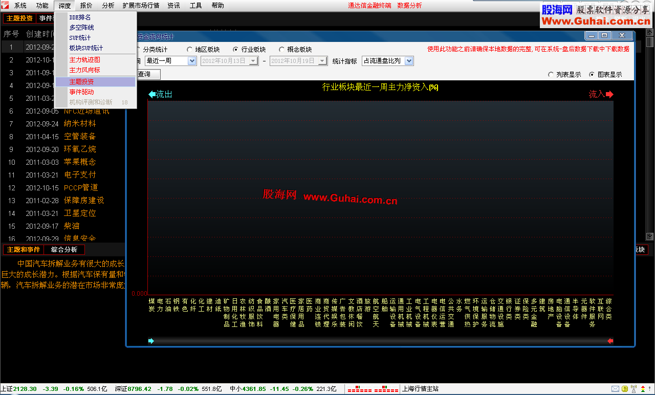
Task: Select the 空管装备 theme row
Action: tap(64, 137)
